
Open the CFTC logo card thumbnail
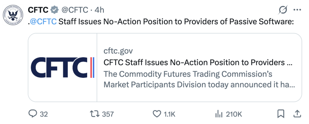click(62, 67)
